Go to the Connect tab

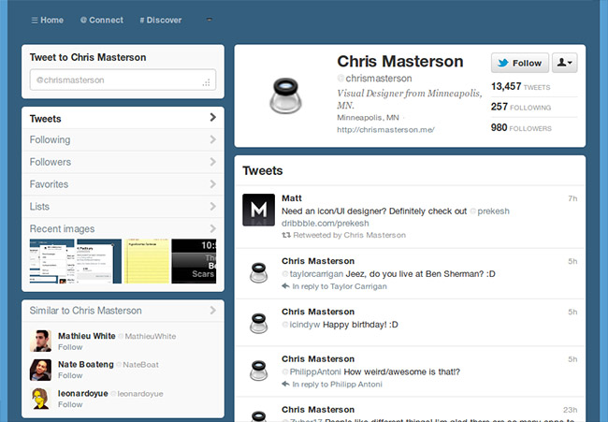(x=102, y=20)
